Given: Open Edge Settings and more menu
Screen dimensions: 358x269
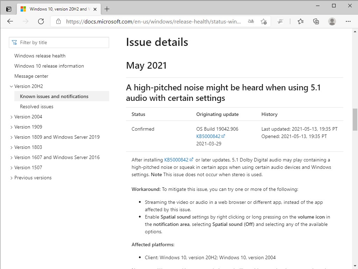Looking at the screenshot, I should 349,21.
